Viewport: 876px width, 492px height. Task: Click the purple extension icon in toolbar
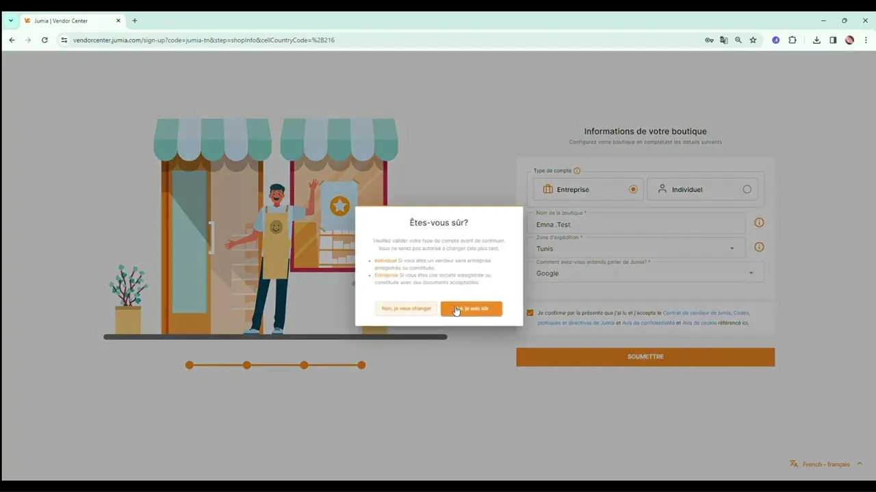[x=775, y=40]
